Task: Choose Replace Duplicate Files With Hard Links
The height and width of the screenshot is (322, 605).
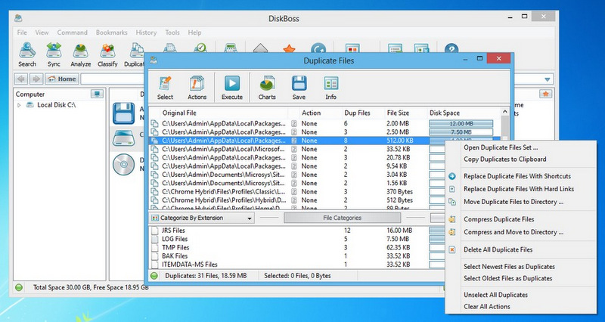Action: [520, 189]
